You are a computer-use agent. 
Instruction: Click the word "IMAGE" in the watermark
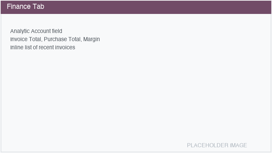[x=239, y=146]
